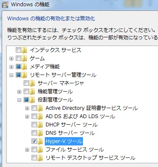
Task: Click folder icon beside メディア機能
Action: point(24,67)
